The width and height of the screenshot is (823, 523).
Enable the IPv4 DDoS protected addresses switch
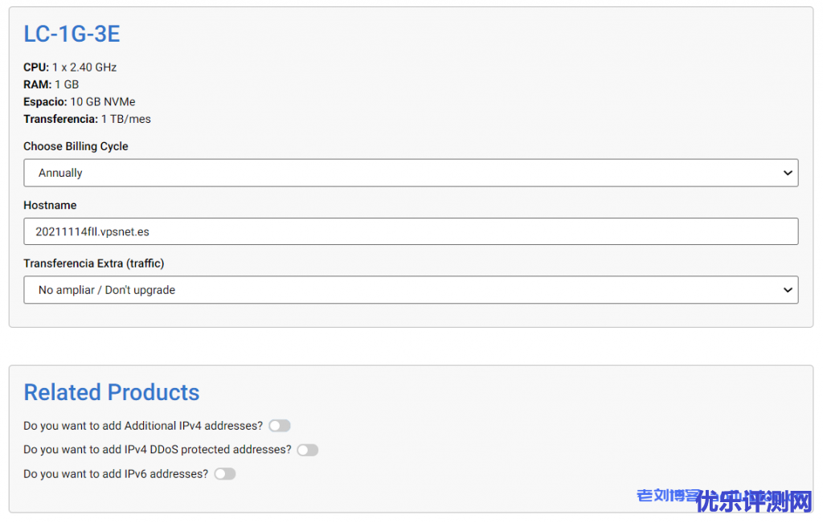pos(308,450)
